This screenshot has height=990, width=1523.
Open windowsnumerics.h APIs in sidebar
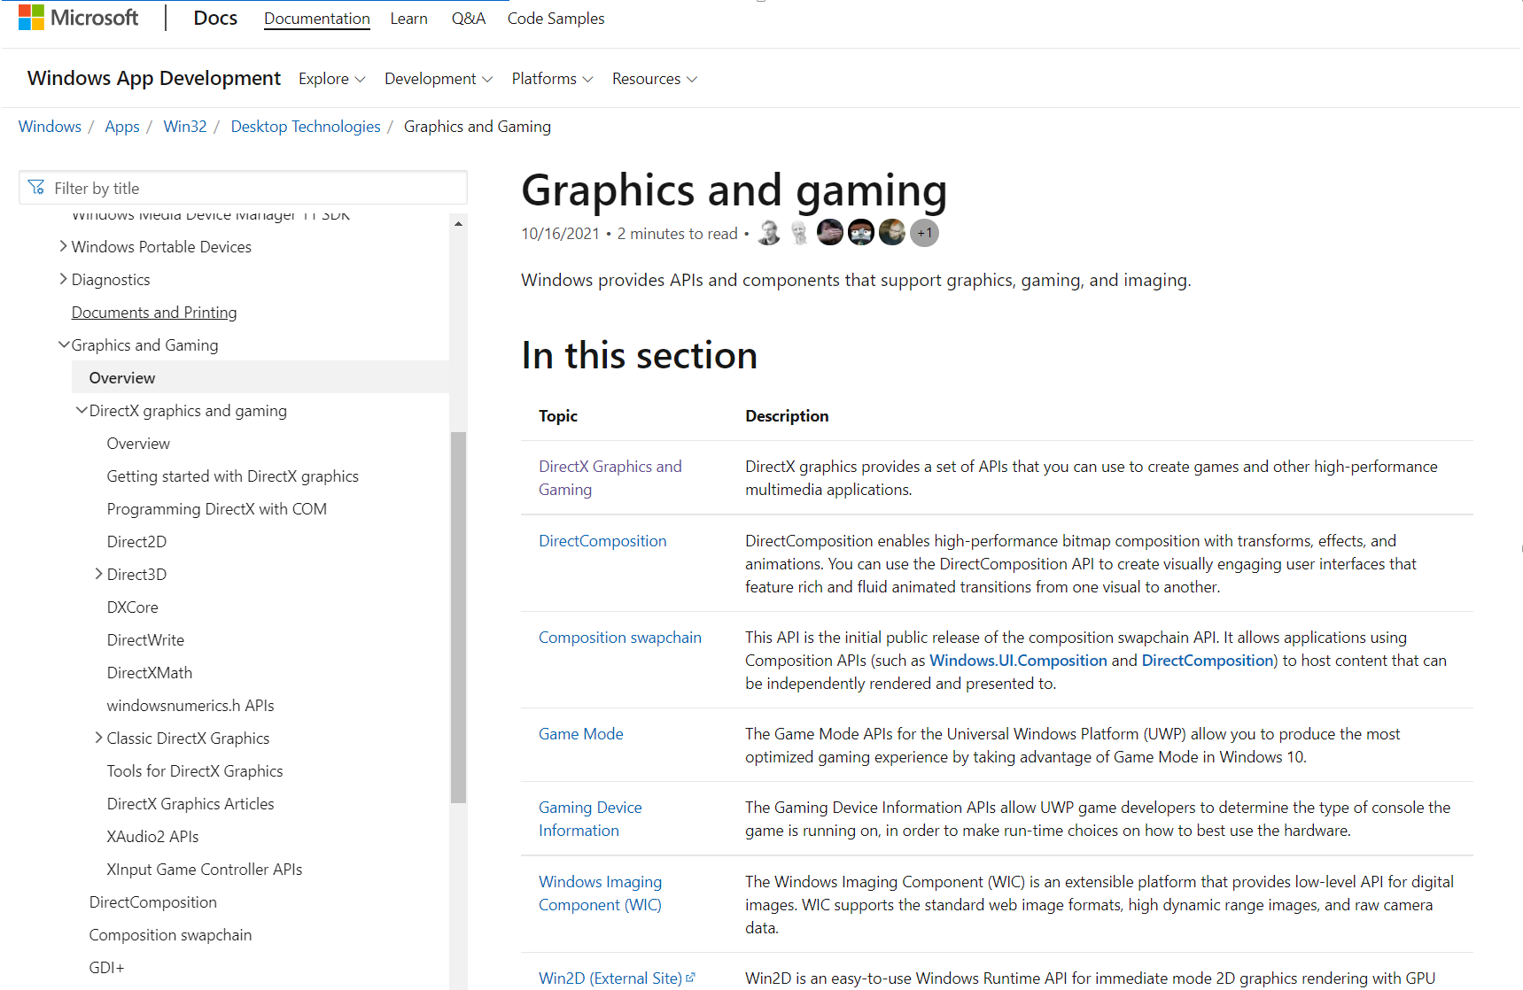pos(190,705)
